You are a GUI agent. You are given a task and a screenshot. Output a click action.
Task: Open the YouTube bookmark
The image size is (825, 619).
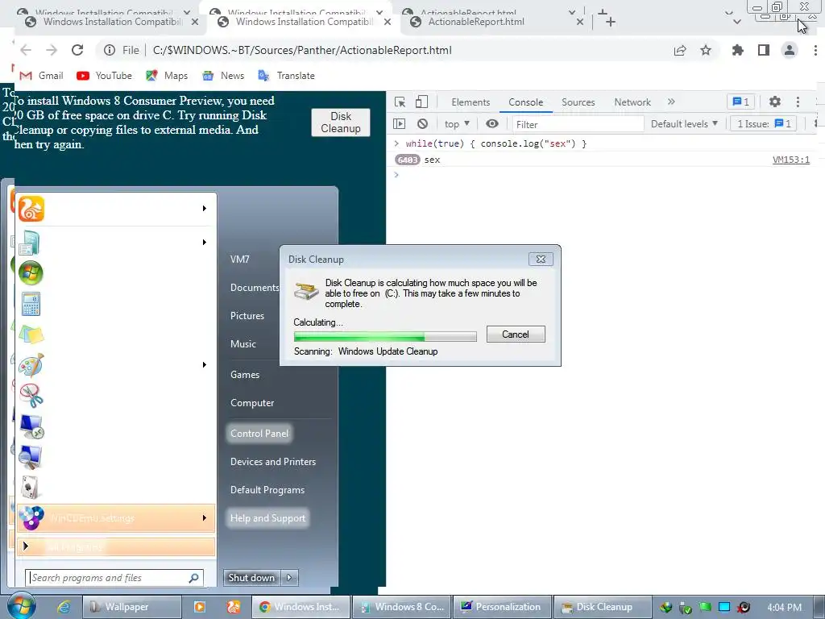click(x=104, y=75)
